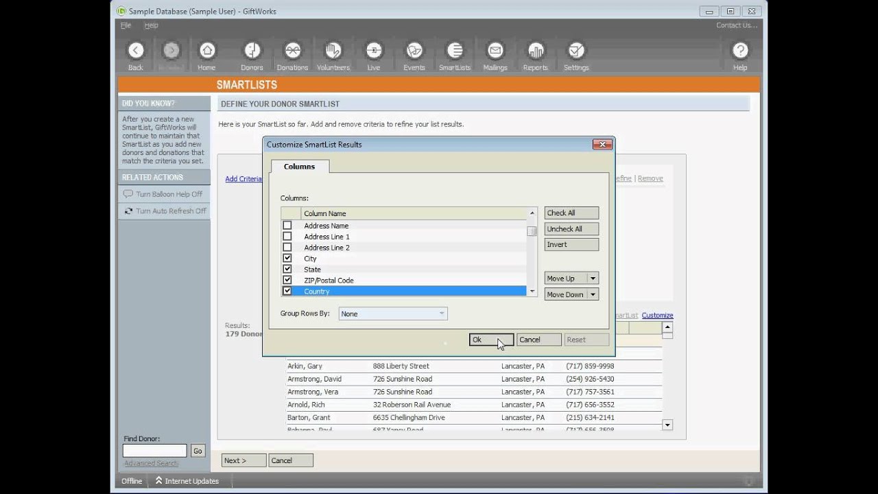Click the Turn Auto Refresh Off icon
Viewport: 878px width, 494px height.
coord(128,211)
